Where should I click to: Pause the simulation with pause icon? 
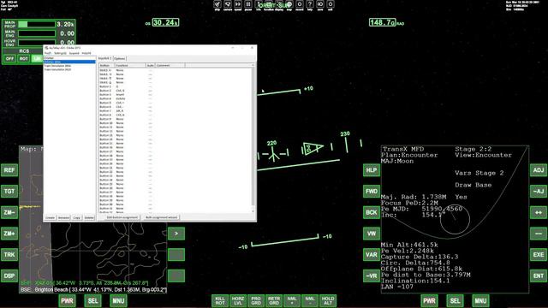click(x=248, y=4)
